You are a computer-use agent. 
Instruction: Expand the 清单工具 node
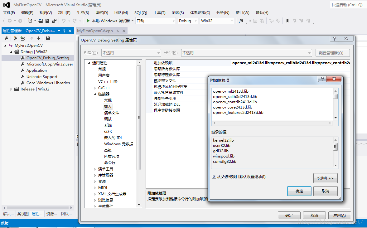tap(95, 169)
